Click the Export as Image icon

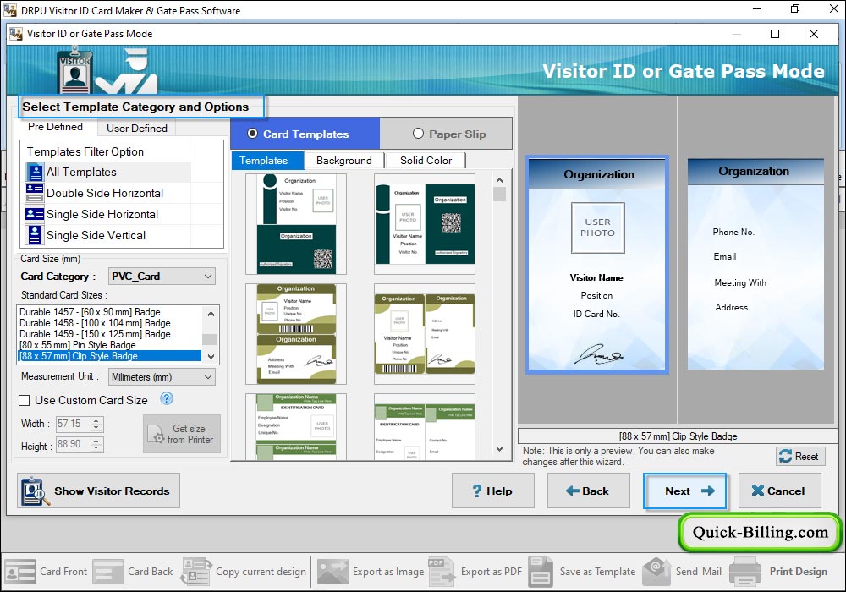coord(332,572)
